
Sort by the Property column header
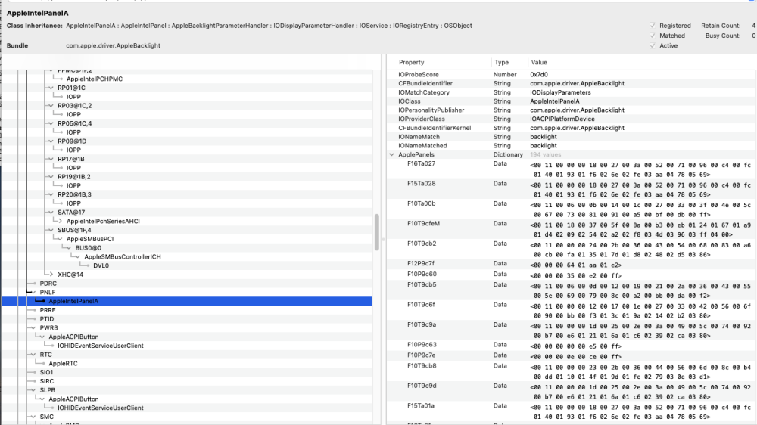tap(411, 62)
